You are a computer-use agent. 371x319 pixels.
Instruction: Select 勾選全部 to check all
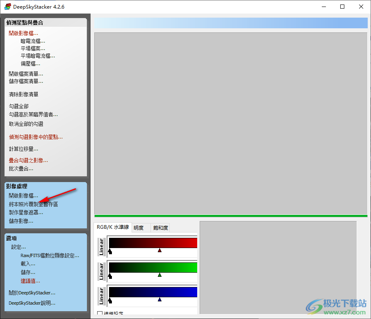pyautogui.click(x=19, y=106)
